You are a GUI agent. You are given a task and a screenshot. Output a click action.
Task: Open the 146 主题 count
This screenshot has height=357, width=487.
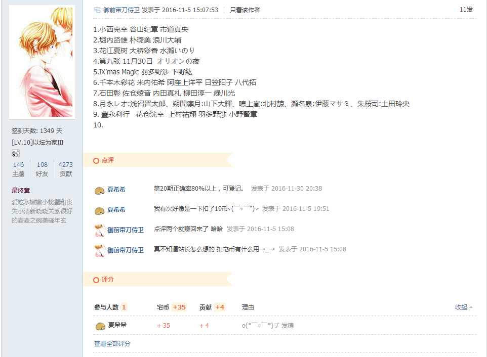point(18,169)
